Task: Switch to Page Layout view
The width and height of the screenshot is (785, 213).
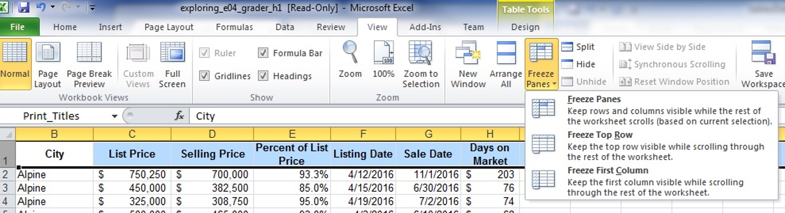Action: pyautogui.click(x=48, y=64)
